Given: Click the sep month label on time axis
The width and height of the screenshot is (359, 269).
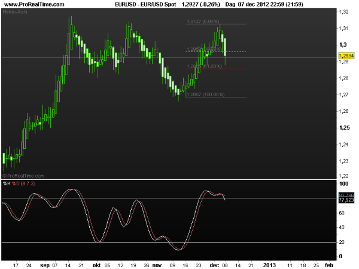Looking at the screenshot, I should [45, 265].
